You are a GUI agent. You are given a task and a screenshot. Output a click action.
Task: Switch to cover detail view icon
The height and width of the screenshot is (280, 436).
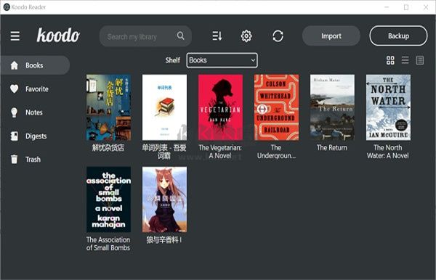(x=420, y=60)
